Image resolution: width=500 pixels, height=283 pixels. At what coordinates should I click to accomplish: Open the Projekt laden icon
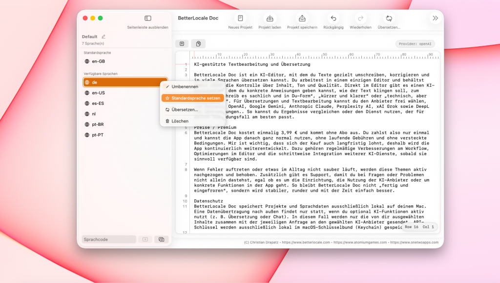point(270,19)
